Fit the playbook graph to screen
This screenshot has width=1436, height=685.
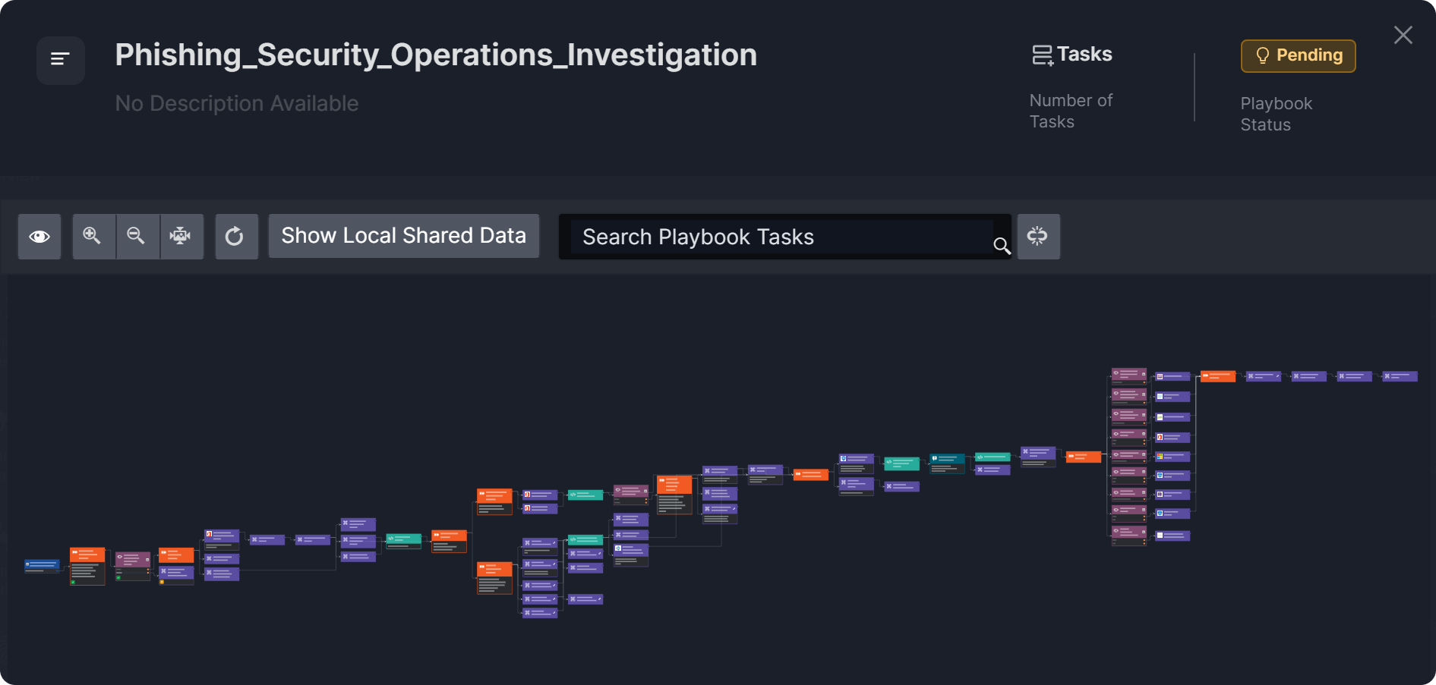tap(181, 236)
